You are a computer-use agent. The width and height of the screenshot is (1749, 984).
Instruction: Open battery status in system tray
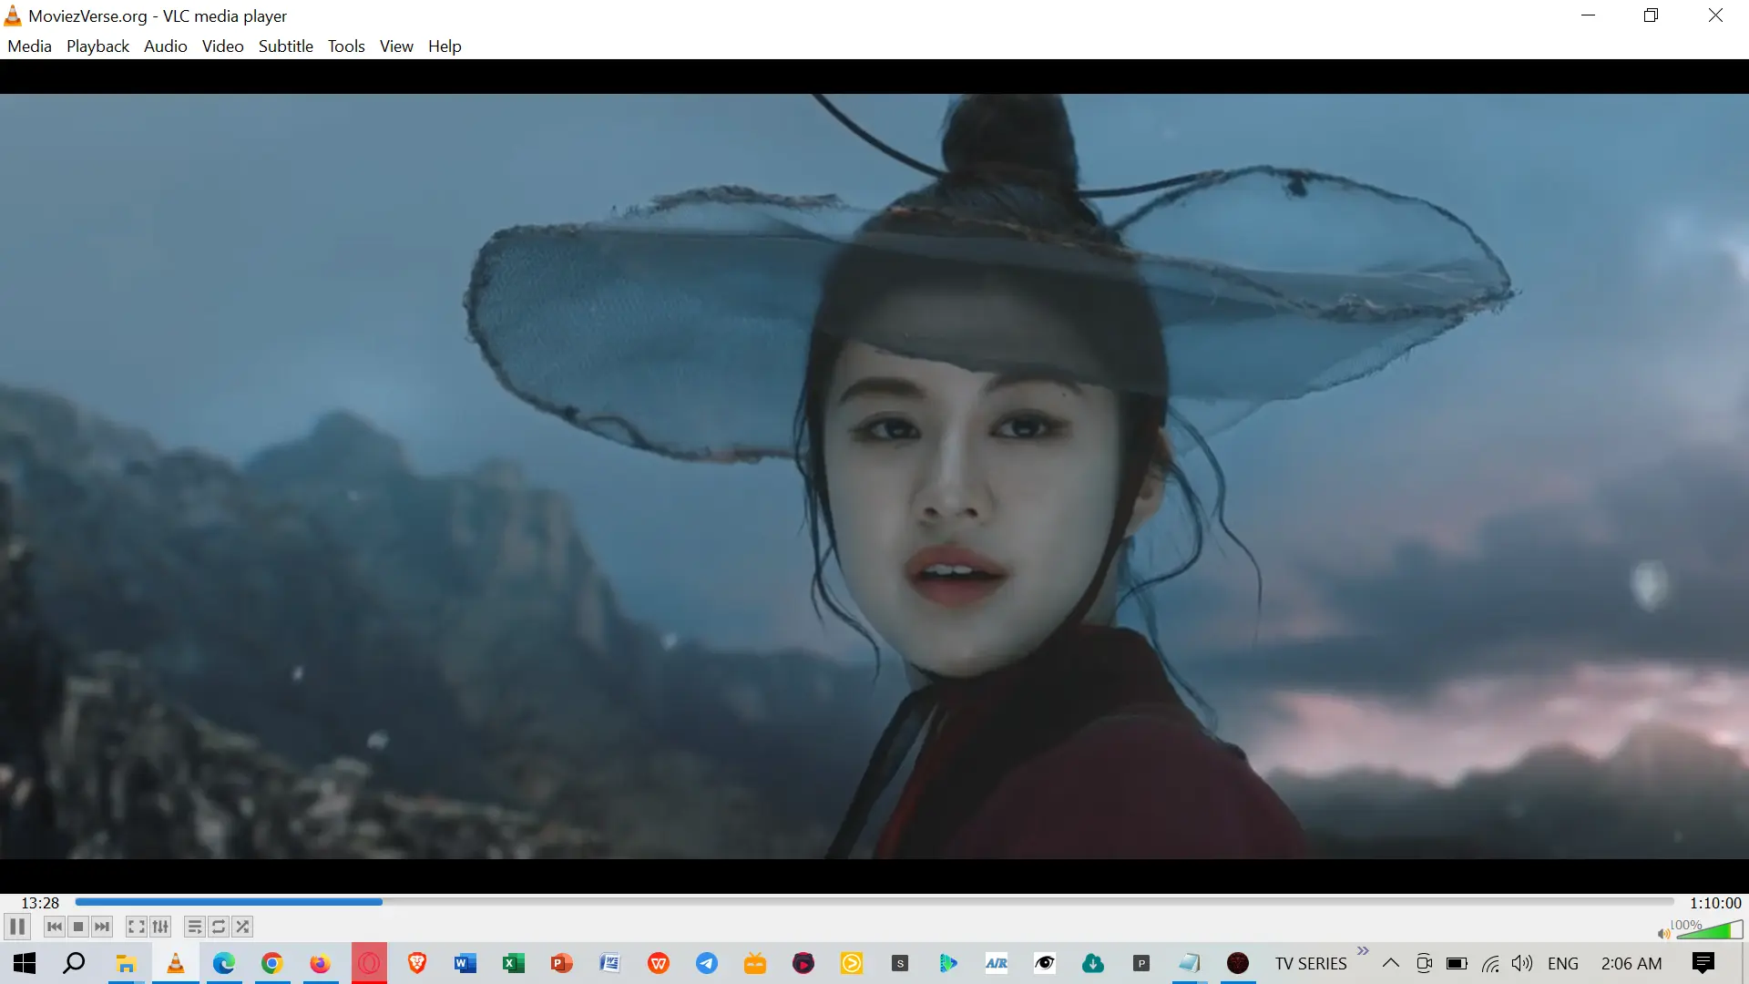point(1457,964)
